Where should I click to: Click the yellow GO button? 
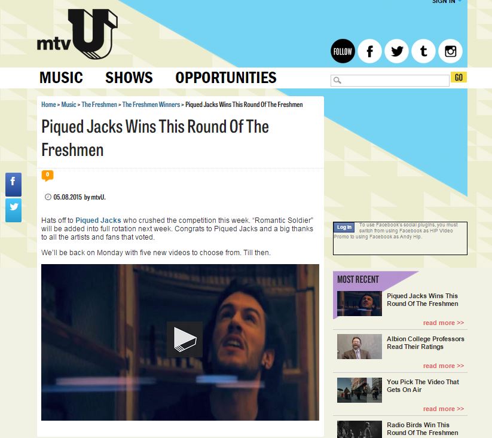point(459,78)
